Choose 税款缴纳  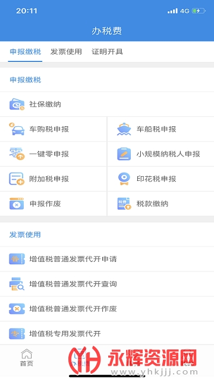pos(160,204)
